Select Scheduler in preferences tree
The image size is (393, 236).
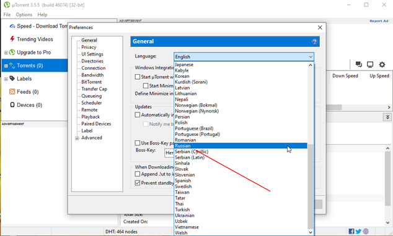pos(92,103)
